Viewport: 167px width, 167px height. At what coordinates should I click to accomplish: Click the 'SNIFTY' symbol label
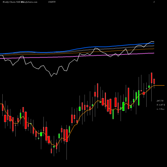(x=52, y=2)
